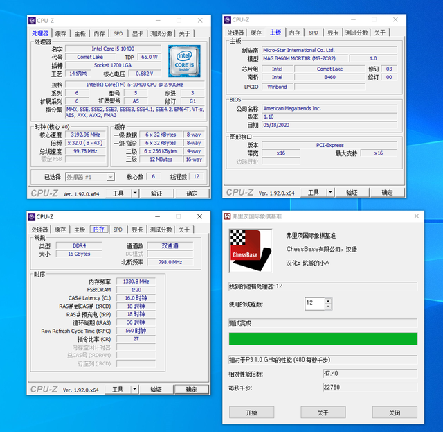This screenshot has height=432, width=443.
Task: Click CPU-Z app icon in mainboard window title
Action: (228, 19)
